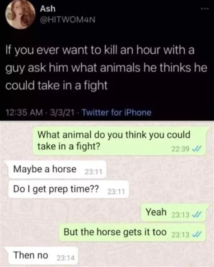
Task: Select the tweet text about killing an hour
Action: click(106, 68)
